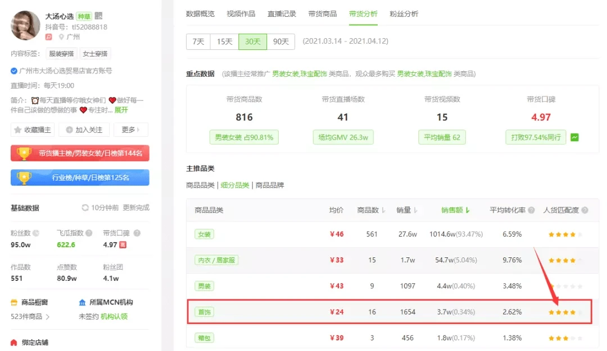This screenshot has width=607, height=351.
Task: Select the 7天 time range
Action: [x=198, y=41]
